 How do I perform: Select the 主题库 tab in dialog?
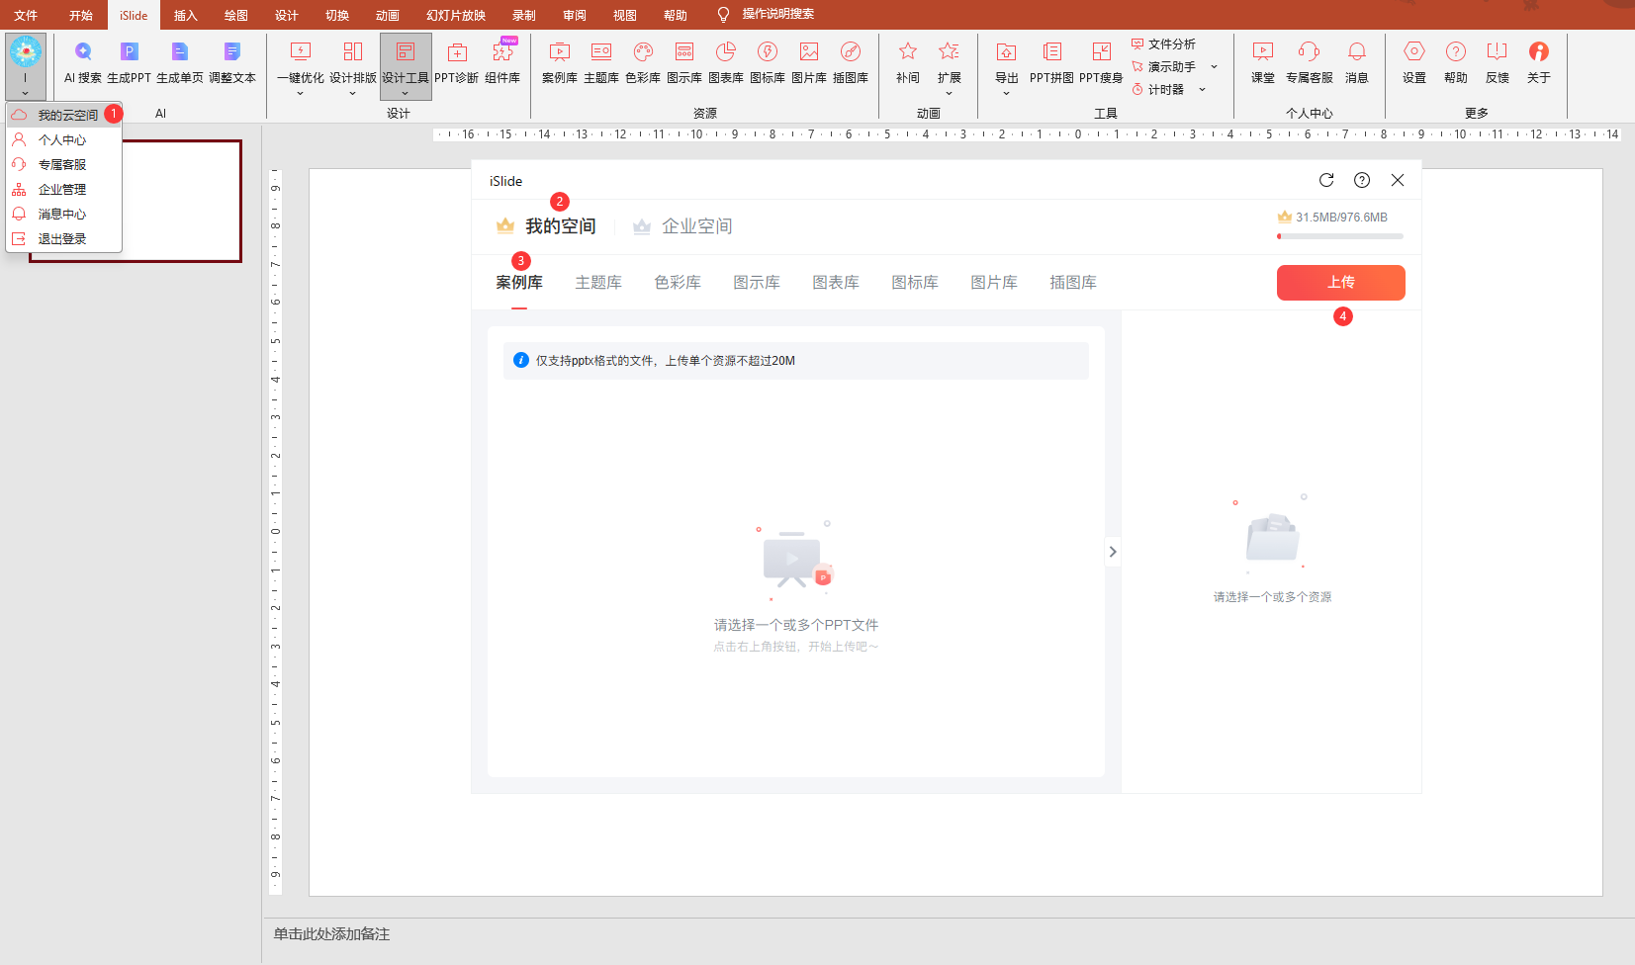[x=598, y=283]
